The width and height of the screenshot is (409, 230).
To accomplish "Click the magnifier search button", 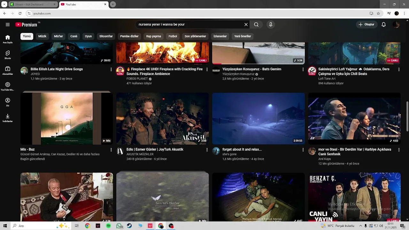I will click(256, 25).
